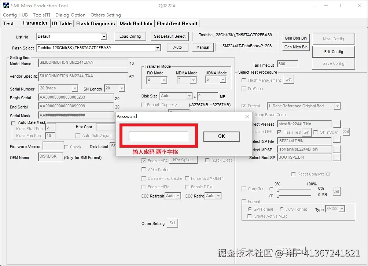The width and height of the screenshot is (368, 266).
Task: Open the ECC Refresh dropdown
Action: (178, 196)
